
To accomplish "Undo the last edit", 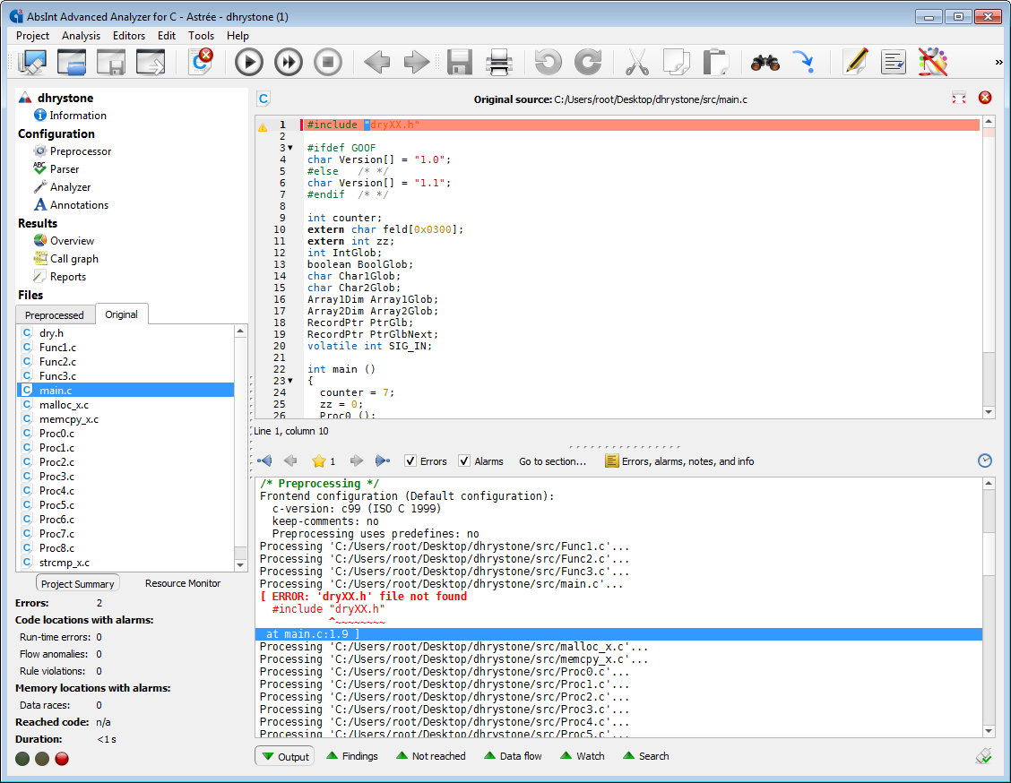I will 548,63.
